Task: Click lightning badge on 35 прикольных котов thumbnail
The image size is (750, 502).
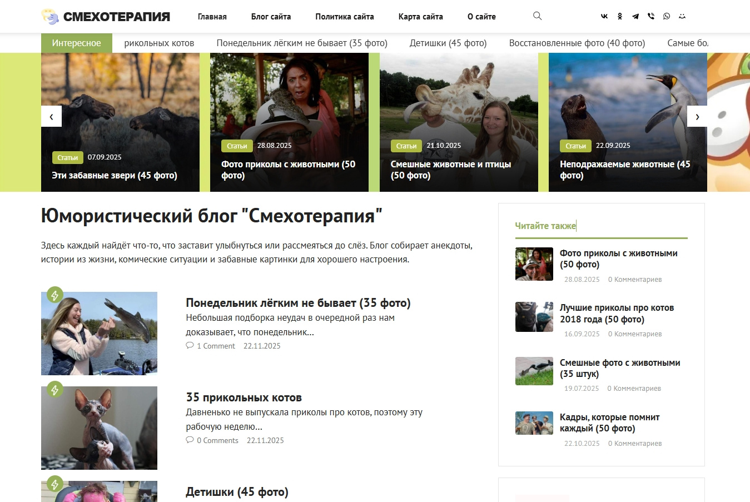Action: (54, 390)
